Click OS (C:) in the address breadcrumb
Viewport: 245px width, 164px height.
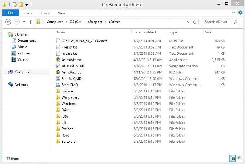75,22
